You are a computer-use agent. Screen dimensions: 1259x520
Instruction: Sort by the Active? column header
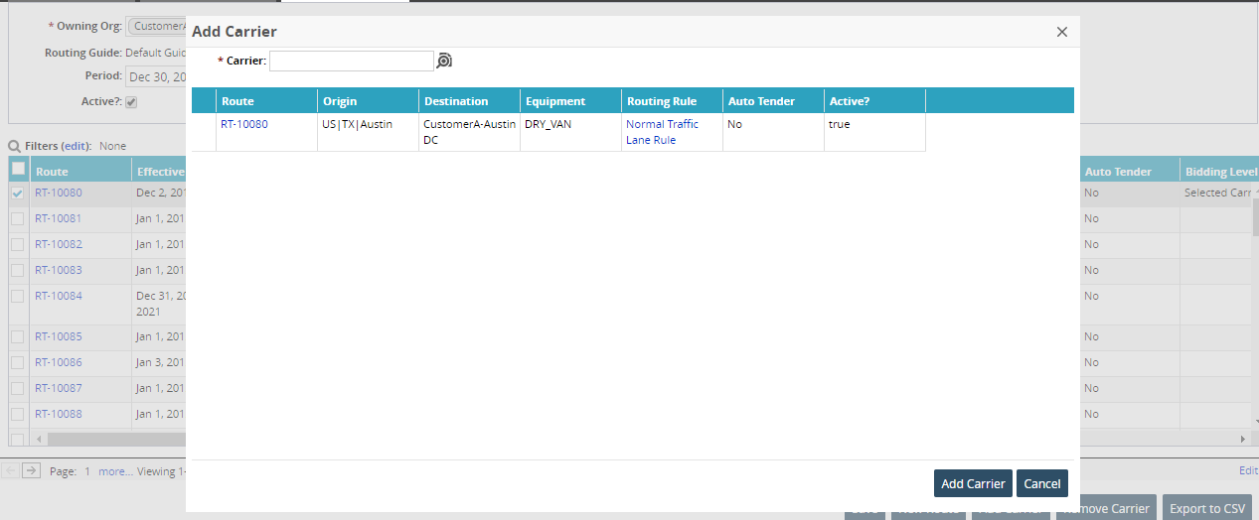point(874,101)
